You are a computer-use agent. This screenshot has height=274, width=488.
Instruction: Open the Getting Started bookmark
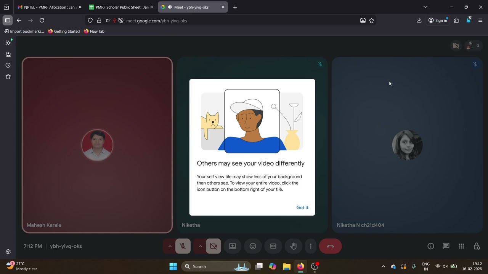click(x=64, y=31)
